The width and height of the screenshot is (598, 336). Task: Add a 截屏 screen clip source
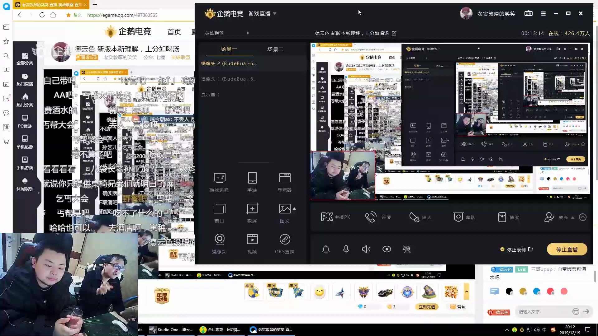pyautogui.click(x=252, y=213)
